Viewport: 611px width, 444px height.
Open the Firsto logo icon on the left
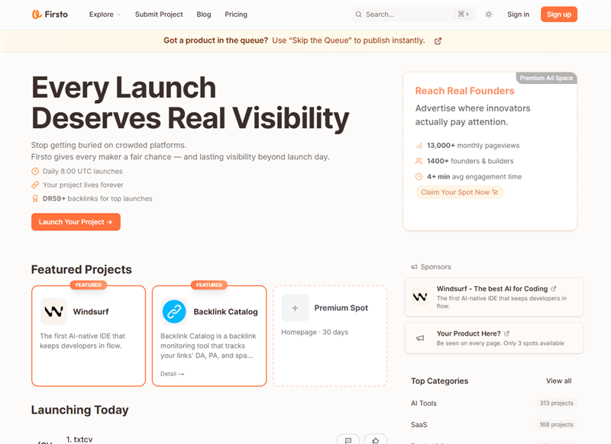pos(35,14)
